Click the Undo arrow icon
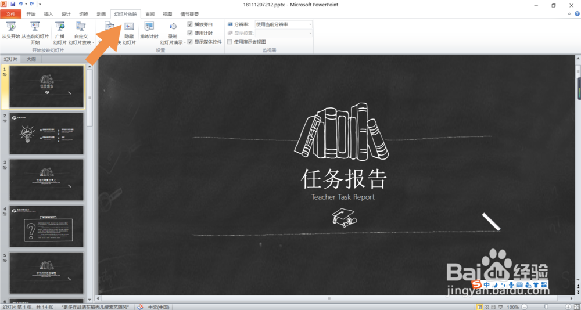The width and height of the screenshot is (581, 310). (20, 4)
